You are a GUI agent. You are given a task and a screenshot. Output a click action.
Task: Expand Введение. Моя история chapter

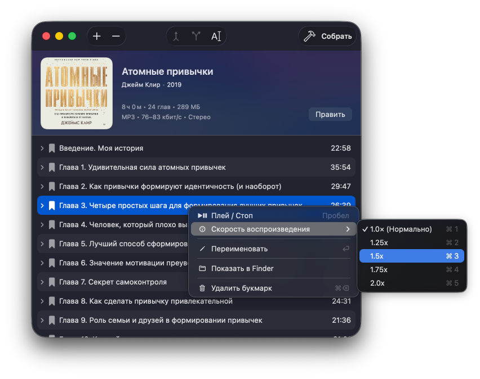coord(42,148)
